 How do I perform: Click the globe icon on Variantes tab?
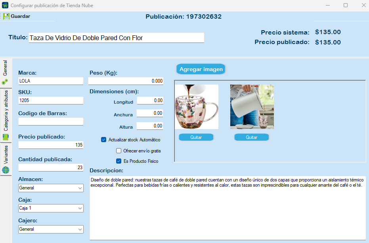point(6,170)
